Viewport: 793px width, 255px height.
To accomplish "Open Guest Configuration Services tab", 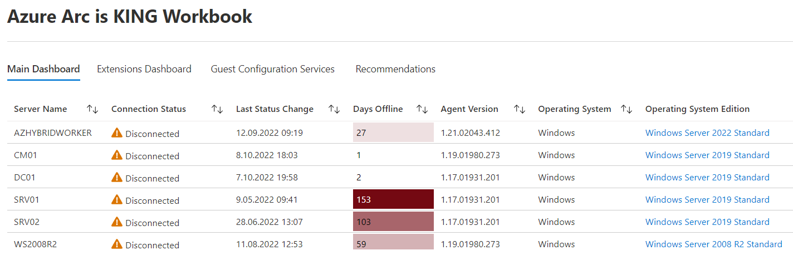I will pos(273,69).
